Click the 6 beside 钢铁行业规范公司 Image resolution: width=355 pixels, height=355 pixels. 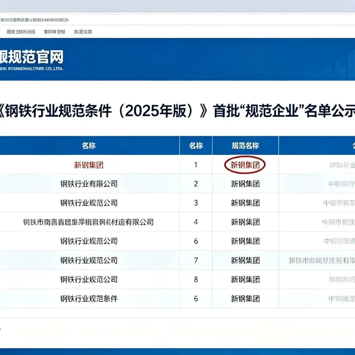pyautogui.click(x=196, y=241)
